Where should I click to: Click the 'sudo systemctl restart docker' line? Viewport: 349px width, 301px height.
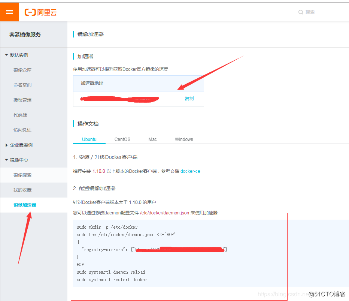[x=112, y=280]
